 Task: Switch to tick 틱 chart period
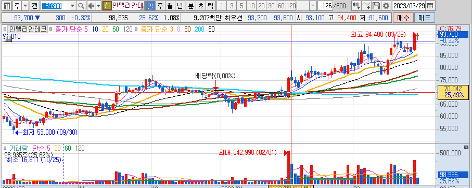211,5
